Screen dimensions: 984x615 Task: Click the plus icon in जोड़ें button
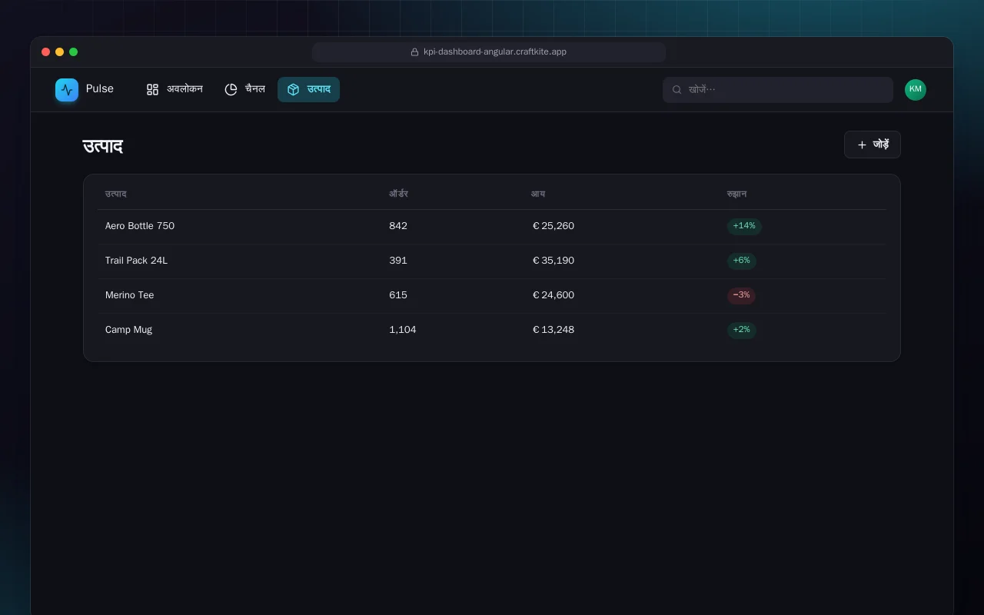pyautogui.click(x=862, y=145)
